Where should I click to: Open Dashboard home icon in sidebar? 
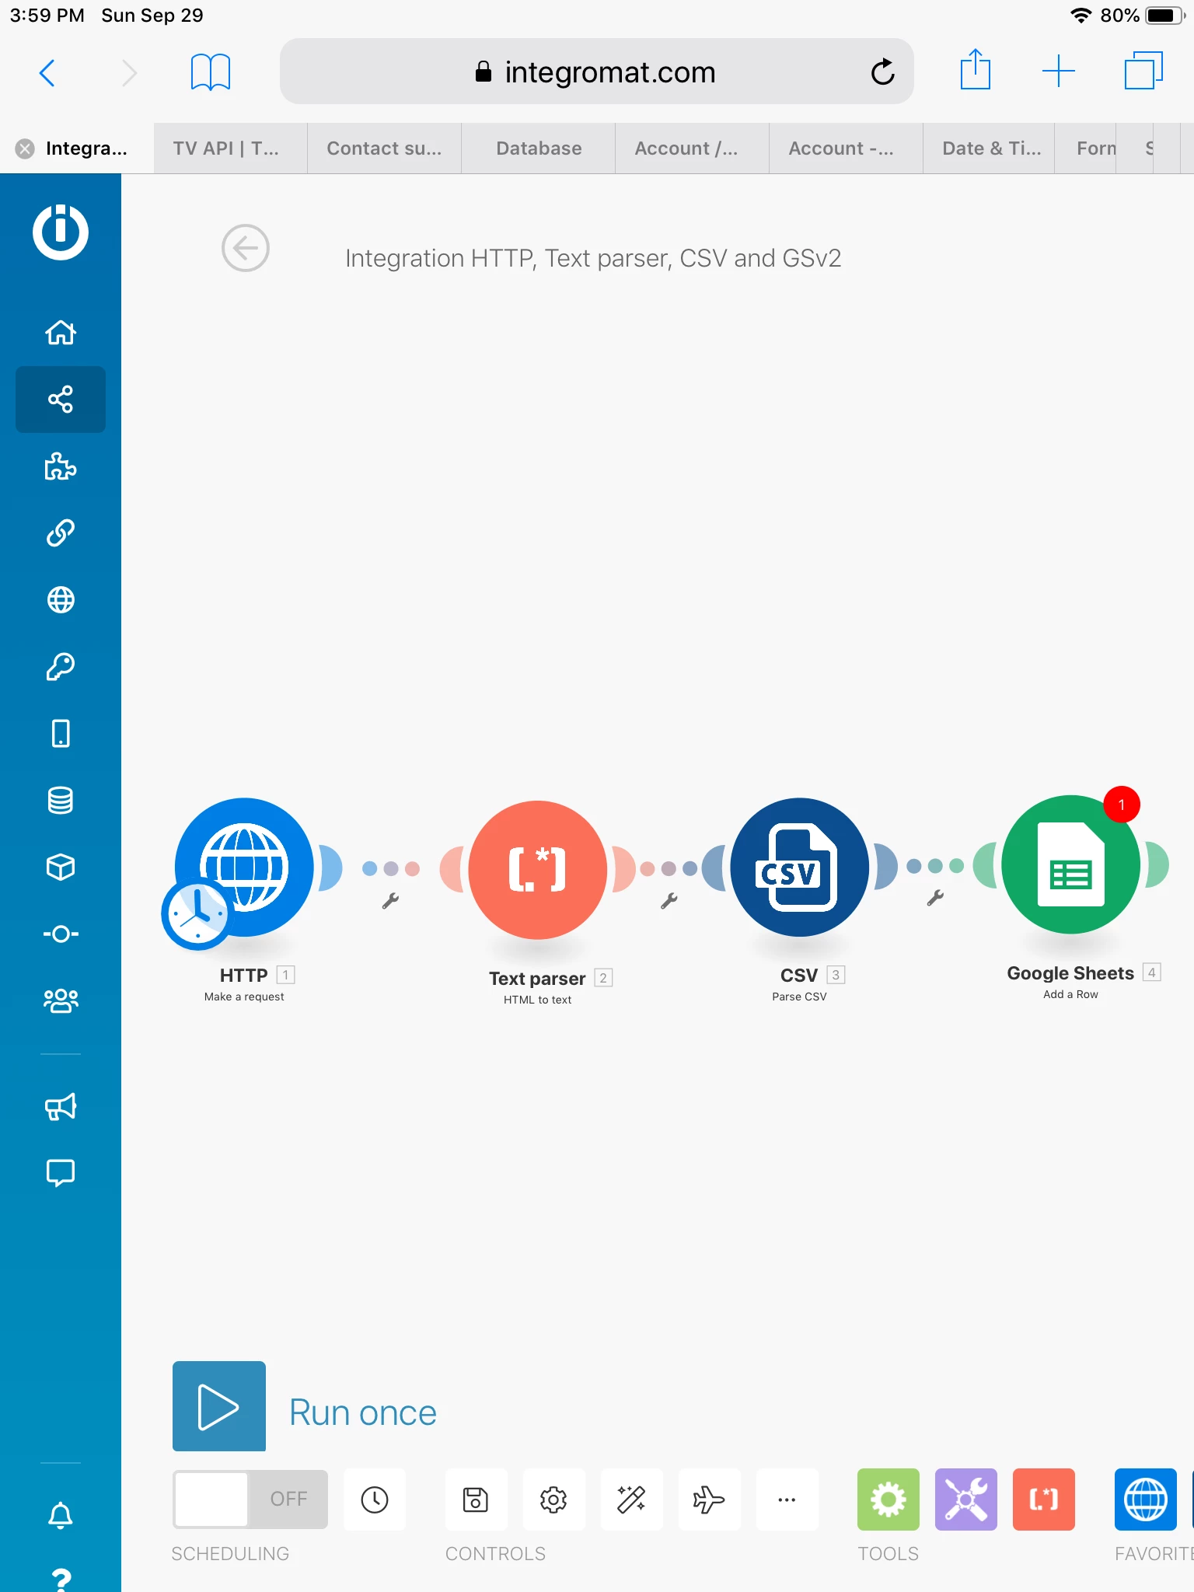pos(61,333)
